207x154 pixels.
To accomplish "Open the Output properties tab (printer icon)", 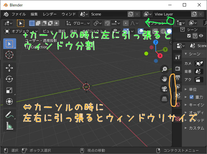I will coord(178,78).
